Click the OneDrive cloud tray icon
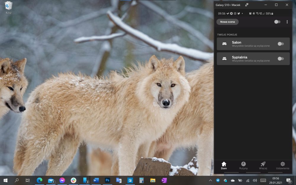 (233, 181)
